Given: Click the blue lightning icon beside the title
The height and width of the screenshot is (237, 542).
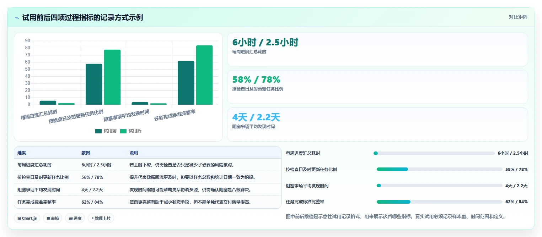Looking at the screenshot, I should (x=17, y=17).
